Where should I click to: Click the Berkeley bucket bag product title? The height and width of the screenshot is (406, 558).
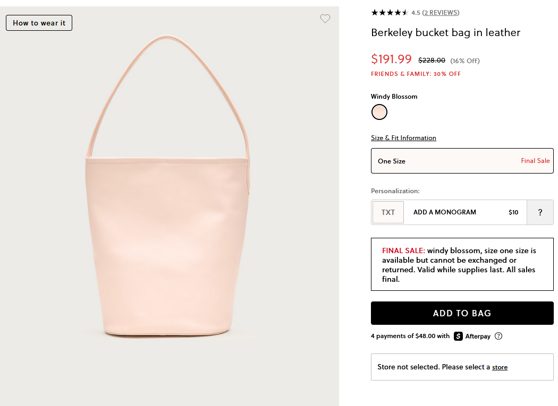coord(445,32)
